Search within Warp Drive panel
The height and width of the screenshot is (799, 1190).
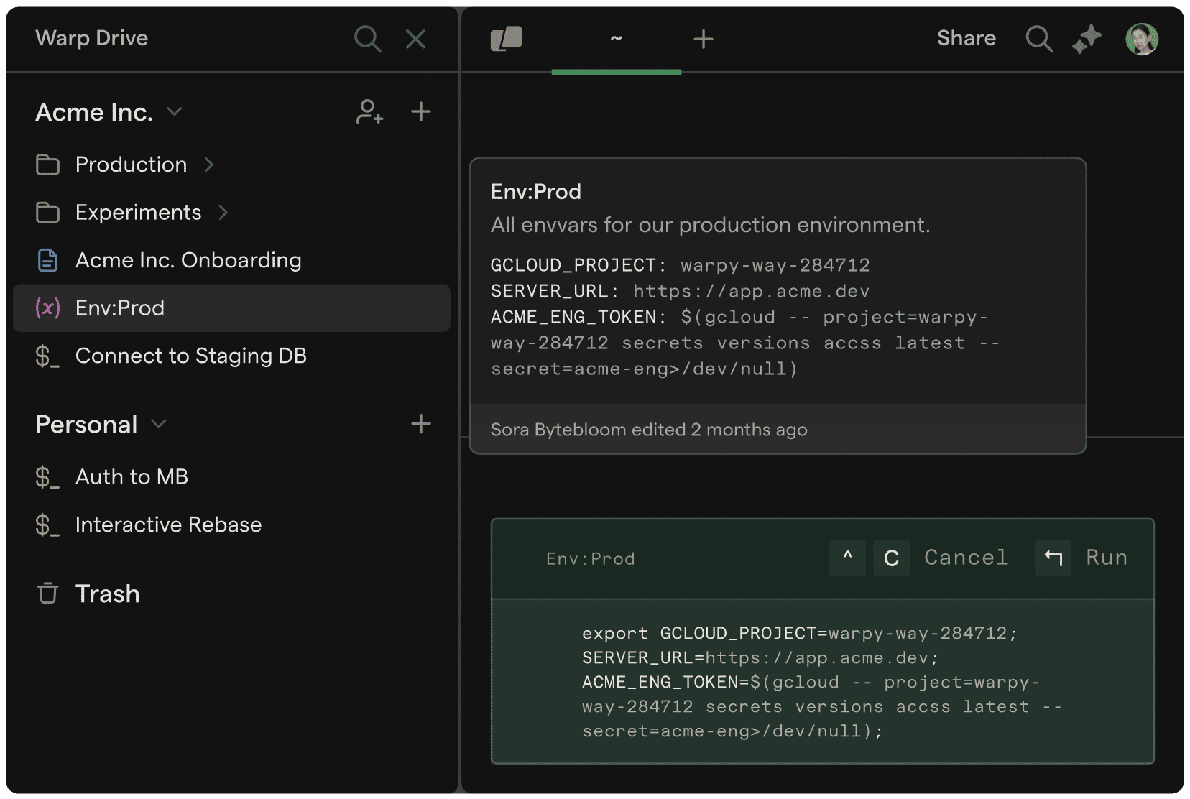(367, 39)
